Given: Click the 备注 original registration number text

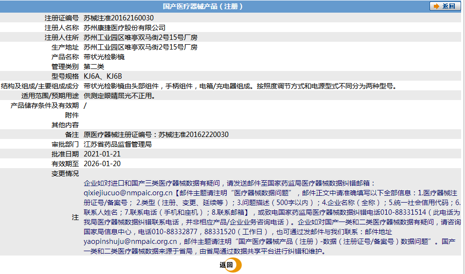Looking at the screenshot, I should [156, 135].
